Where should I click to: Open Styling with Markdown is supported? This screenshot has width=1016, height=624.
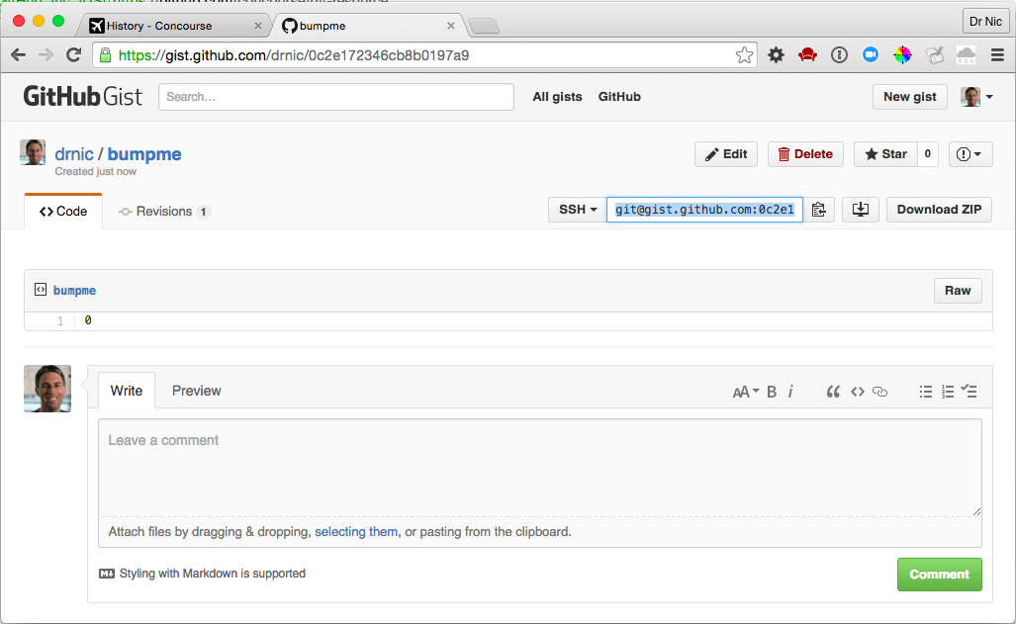click(x=202, y=574)
